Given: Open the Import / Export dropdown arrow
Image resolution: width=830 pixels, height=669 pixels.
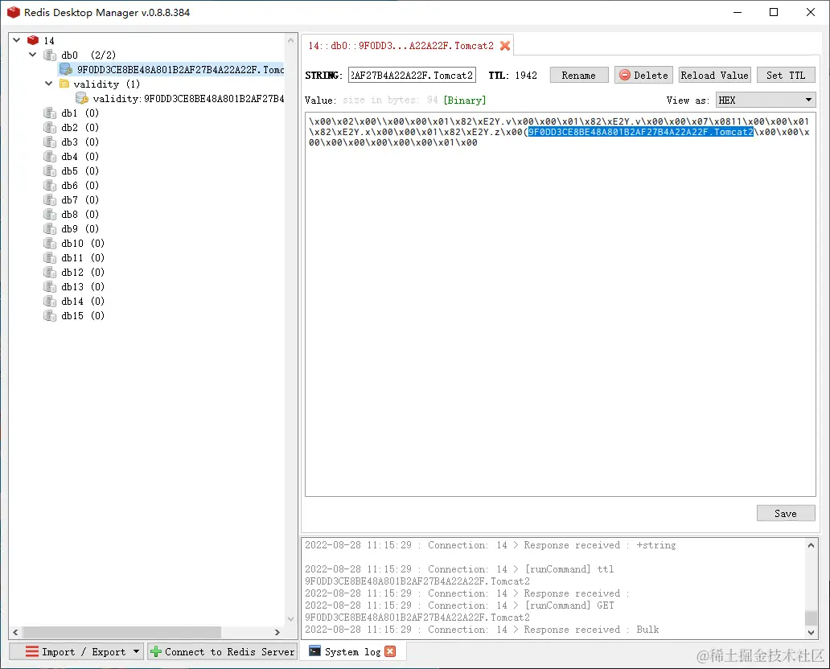Looking at the screenshot, I should (136, 651).
